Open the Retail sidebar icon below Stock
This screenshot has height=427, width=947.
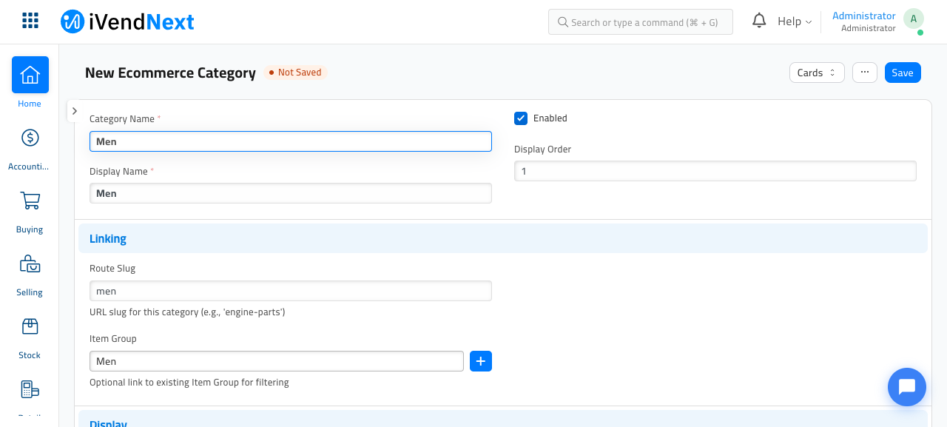[x=30, y=389]
